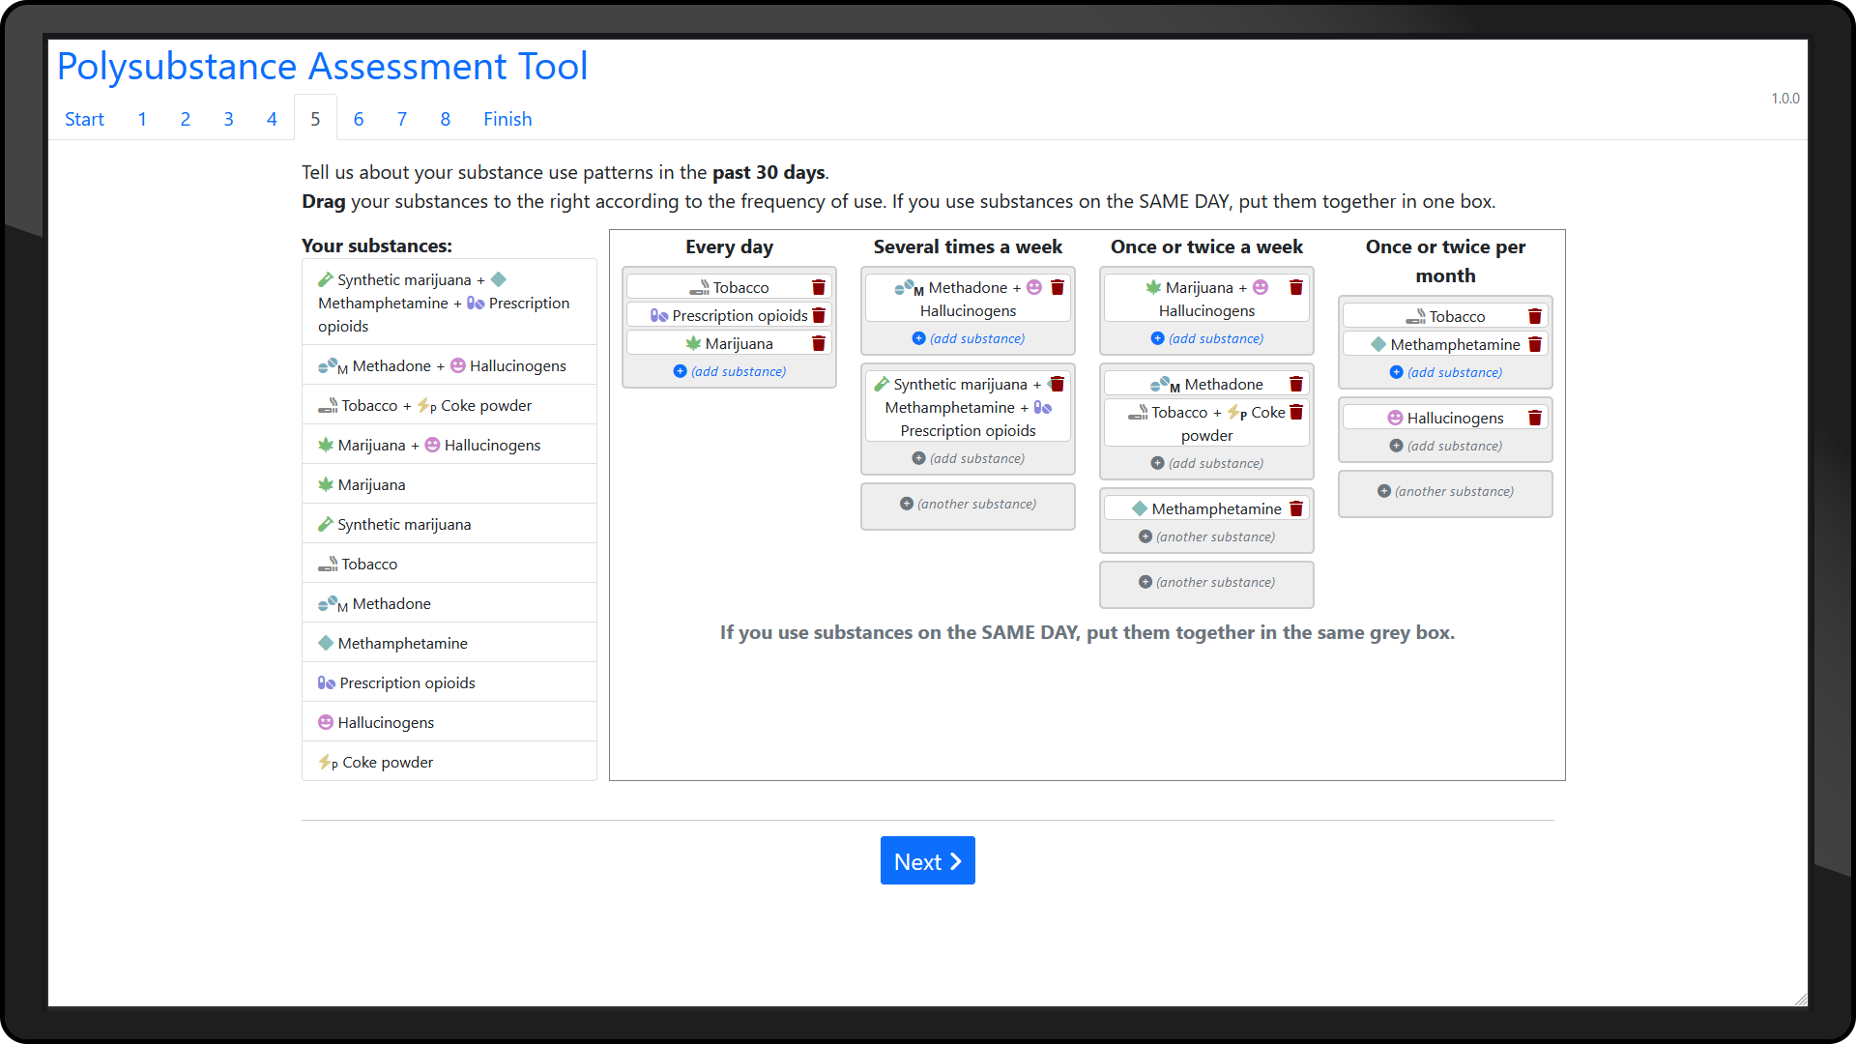This screenshot has width=1856, height=1044.
Task: Delete Methadone in Once or twice a week
Action: pos(1296,384)
